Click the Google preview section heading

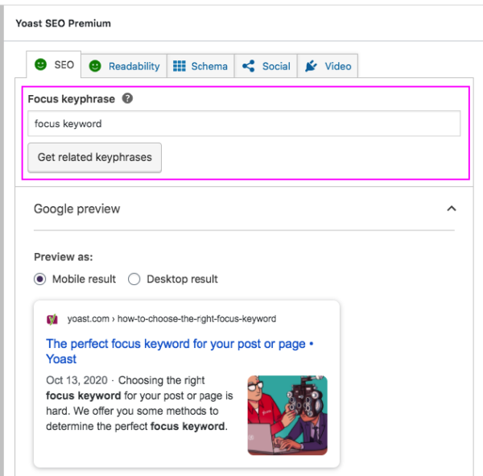pyautogui.click(x=77, y=209)
